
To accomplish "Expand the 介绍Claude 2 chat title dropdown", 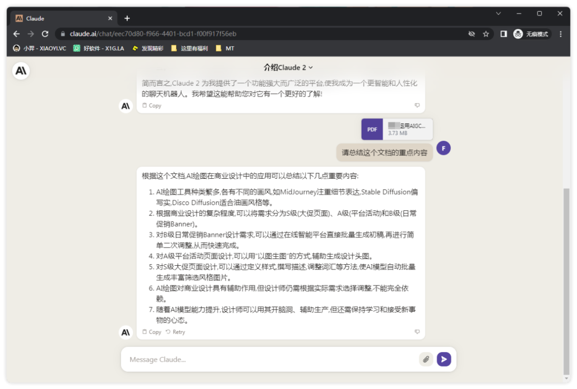I will pos(288,68).
